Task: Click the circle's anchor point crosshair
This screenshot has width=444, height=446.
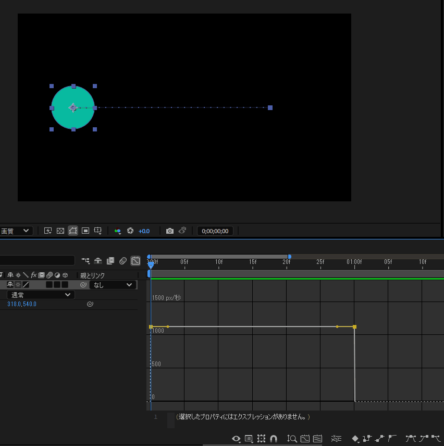Action: tap(73, 107)
